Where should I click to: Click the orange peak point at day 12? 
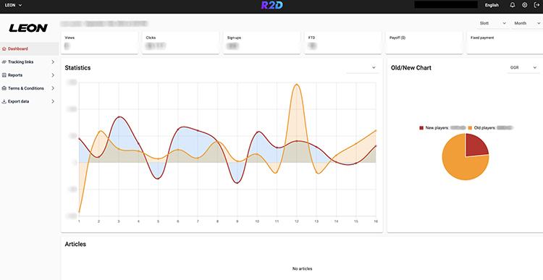(296, 85)
